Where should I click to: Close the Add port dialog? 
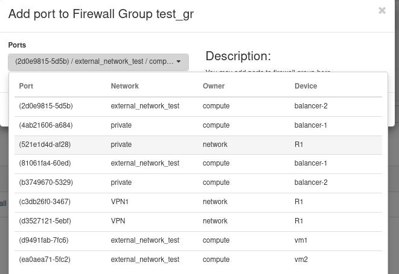pyautogui.click(x=381, y=10)
